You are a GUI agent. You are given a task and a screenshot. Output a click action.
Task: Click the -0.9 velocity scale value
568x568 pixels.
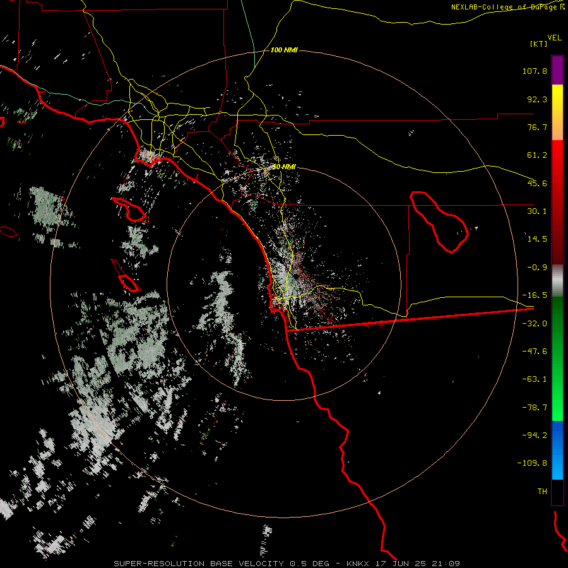click(x=537, y=268)
